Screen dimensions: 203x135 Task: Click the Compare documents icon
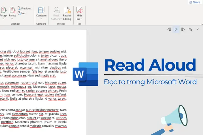pyautogui.click(x=41, y=10)
